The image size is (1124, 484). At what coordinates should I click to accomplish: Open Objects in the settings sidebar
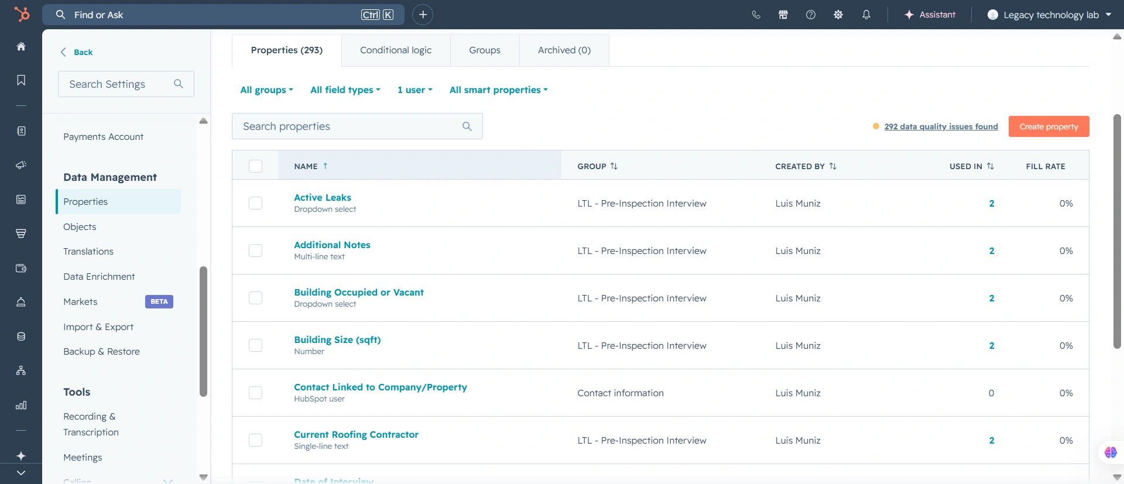coord(80,226)
